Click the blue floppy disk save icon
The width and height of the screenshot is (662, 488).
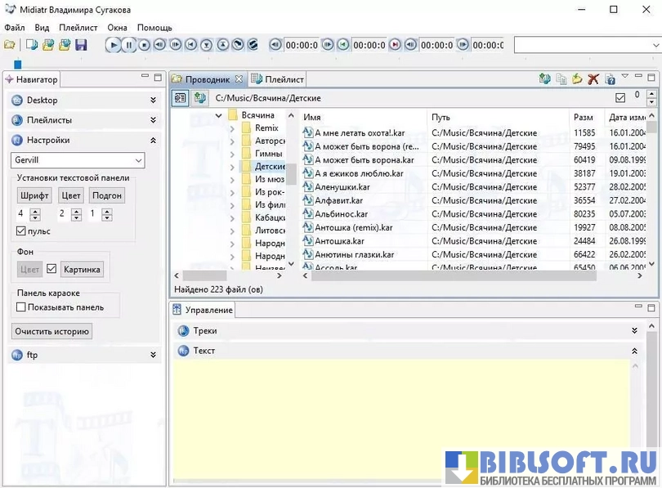coord(80,45)
